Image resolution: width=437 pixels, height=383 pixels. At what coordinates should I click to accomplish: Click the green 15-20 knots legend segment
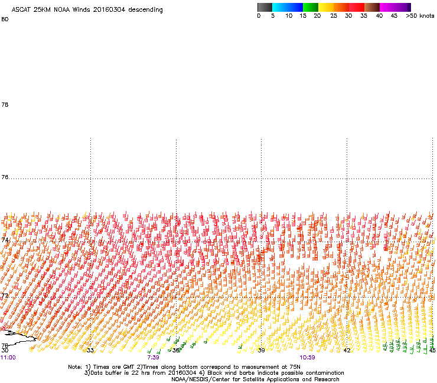tap(311, 7)
